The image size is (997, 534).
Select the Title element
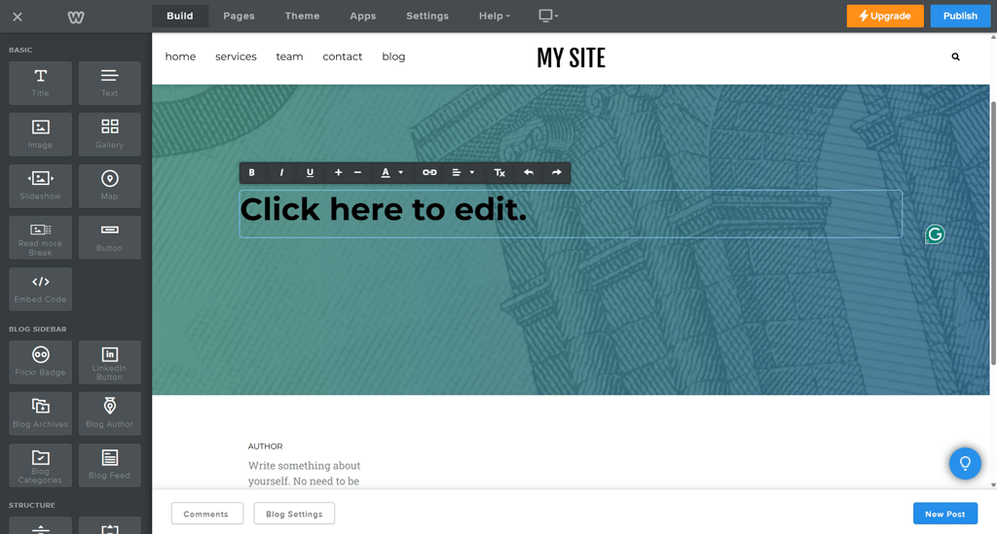pos(40,84)
